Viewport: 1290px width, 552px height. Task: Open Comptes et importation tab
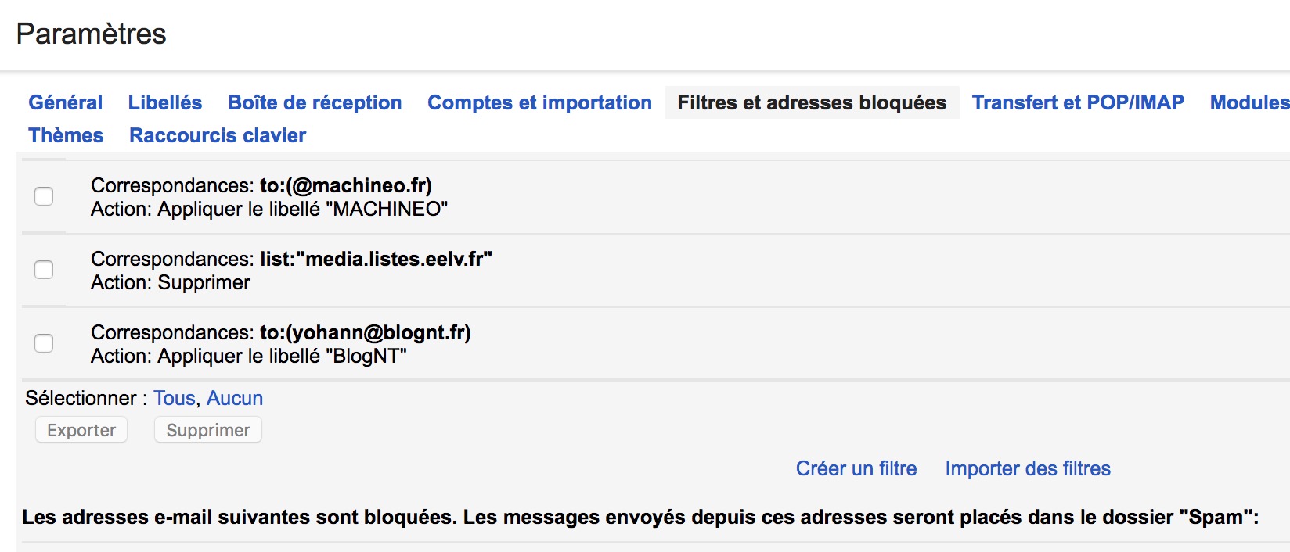tap(539, 102)
